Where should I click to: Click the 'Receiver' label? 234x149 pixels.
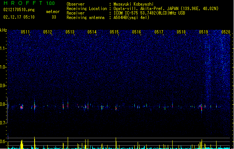[x=76, y=13]
